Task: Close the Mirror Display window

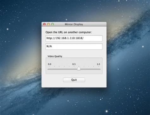Action: pos(44,24)
